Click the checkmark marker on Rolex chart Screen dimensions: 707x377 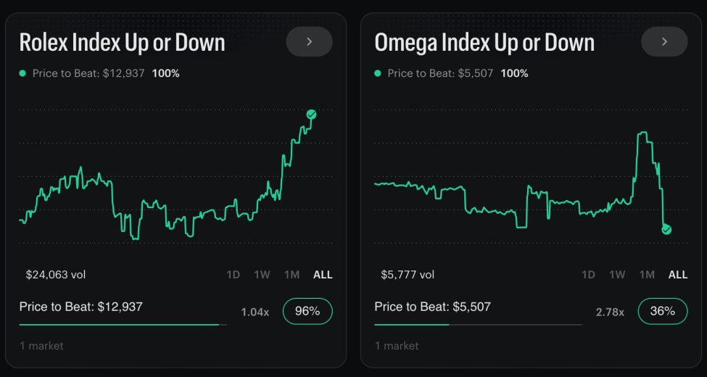(x=311, y=115)
